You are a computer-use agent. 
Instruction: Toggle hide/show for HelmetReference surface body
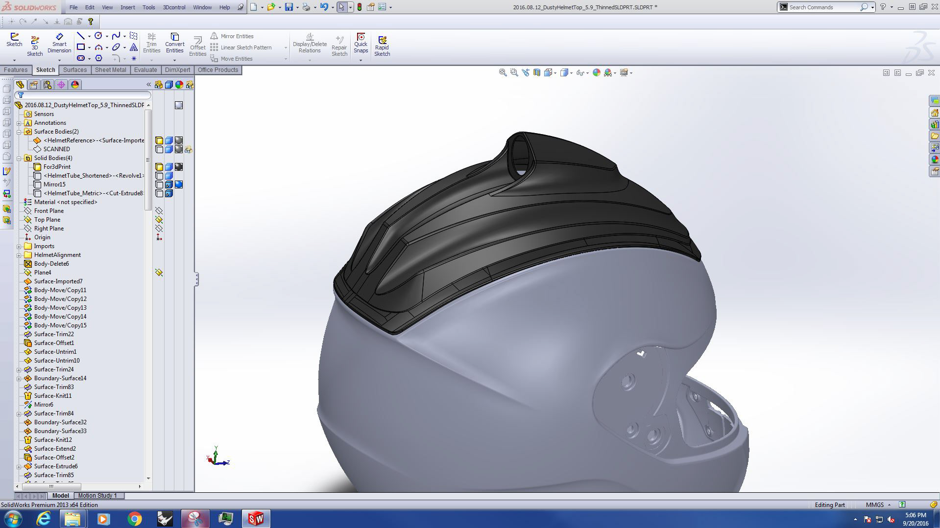click(159, 140)
